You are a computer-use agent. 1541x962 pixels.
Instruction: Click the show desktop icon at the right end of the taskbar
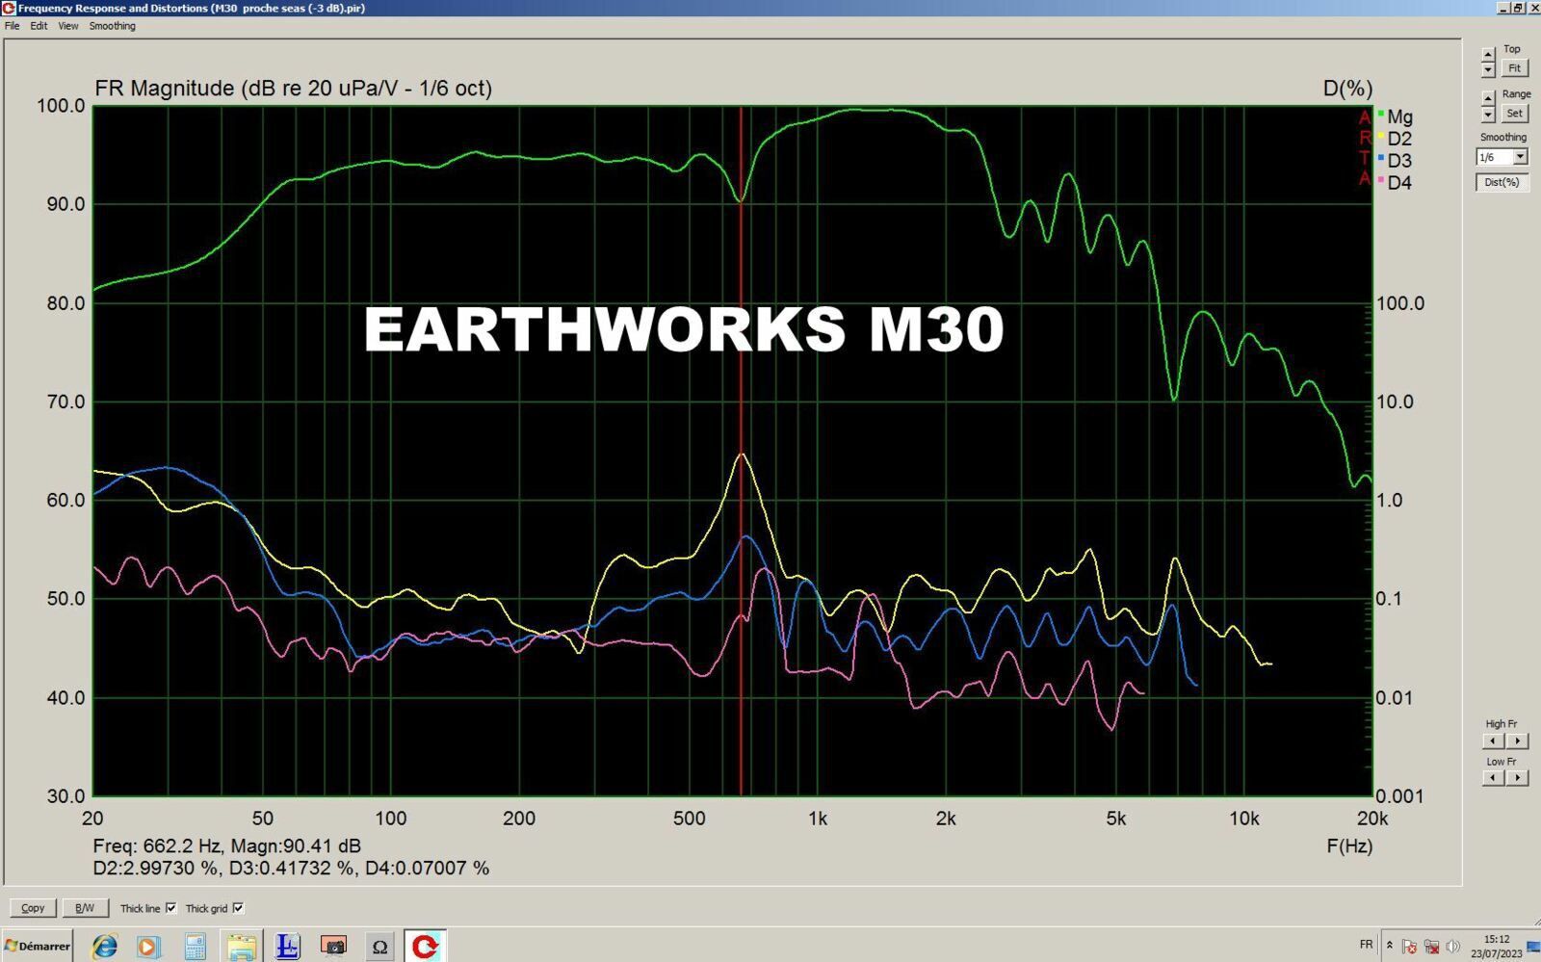coord(1533,947)
